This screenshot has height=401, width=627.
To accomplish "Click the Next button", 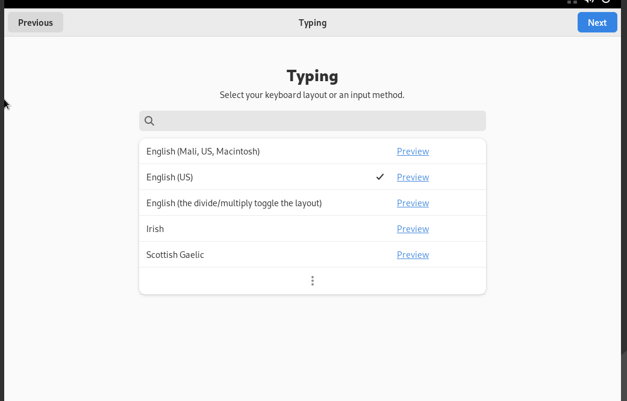I will tap(597, 23).
